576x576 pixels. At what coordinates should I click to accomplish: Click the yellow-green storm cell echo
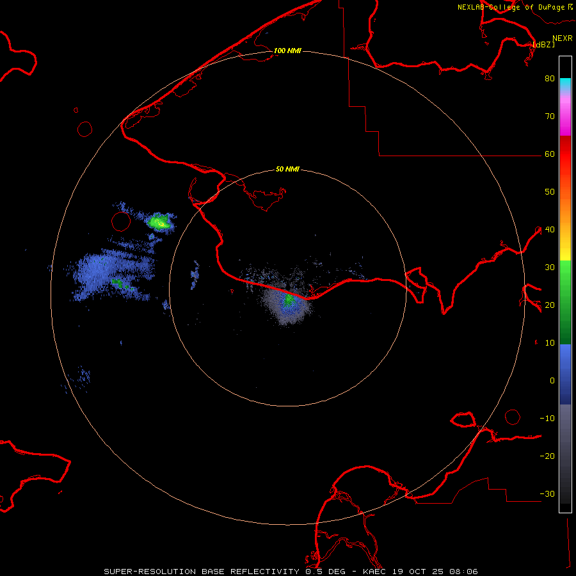pos(159,222)
